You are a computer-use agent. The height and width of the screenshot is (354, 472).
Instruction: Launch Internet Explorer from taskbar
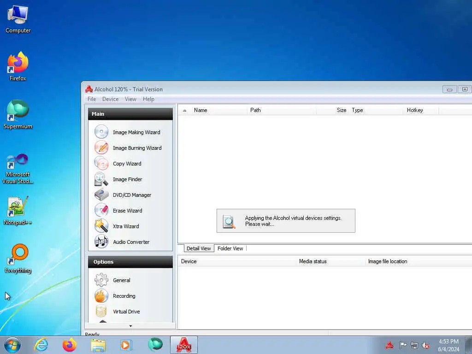point(41,345)
